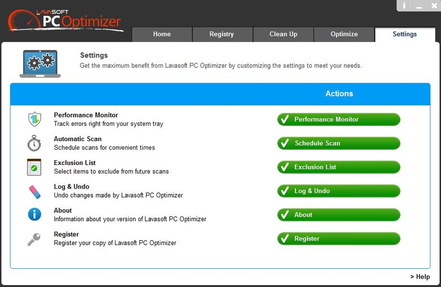Click the blue About info icon
This screenshot has height=287, width=441.
coord(34,214)
